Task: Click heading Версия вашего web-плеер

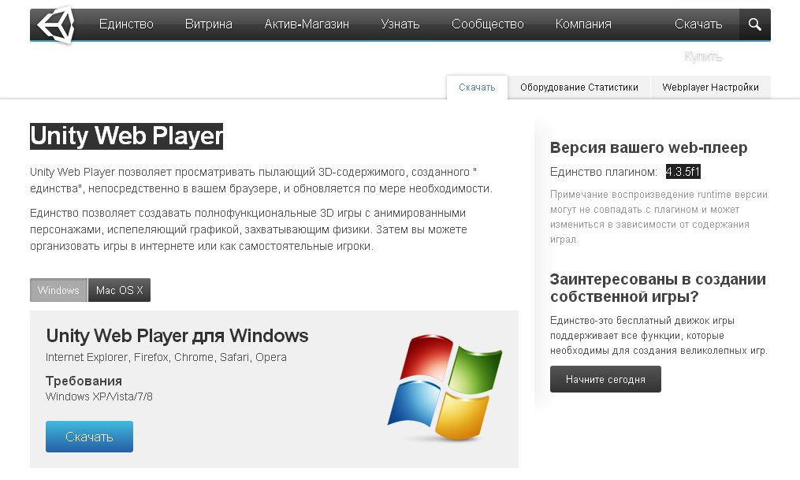Action: pos(649,147)
